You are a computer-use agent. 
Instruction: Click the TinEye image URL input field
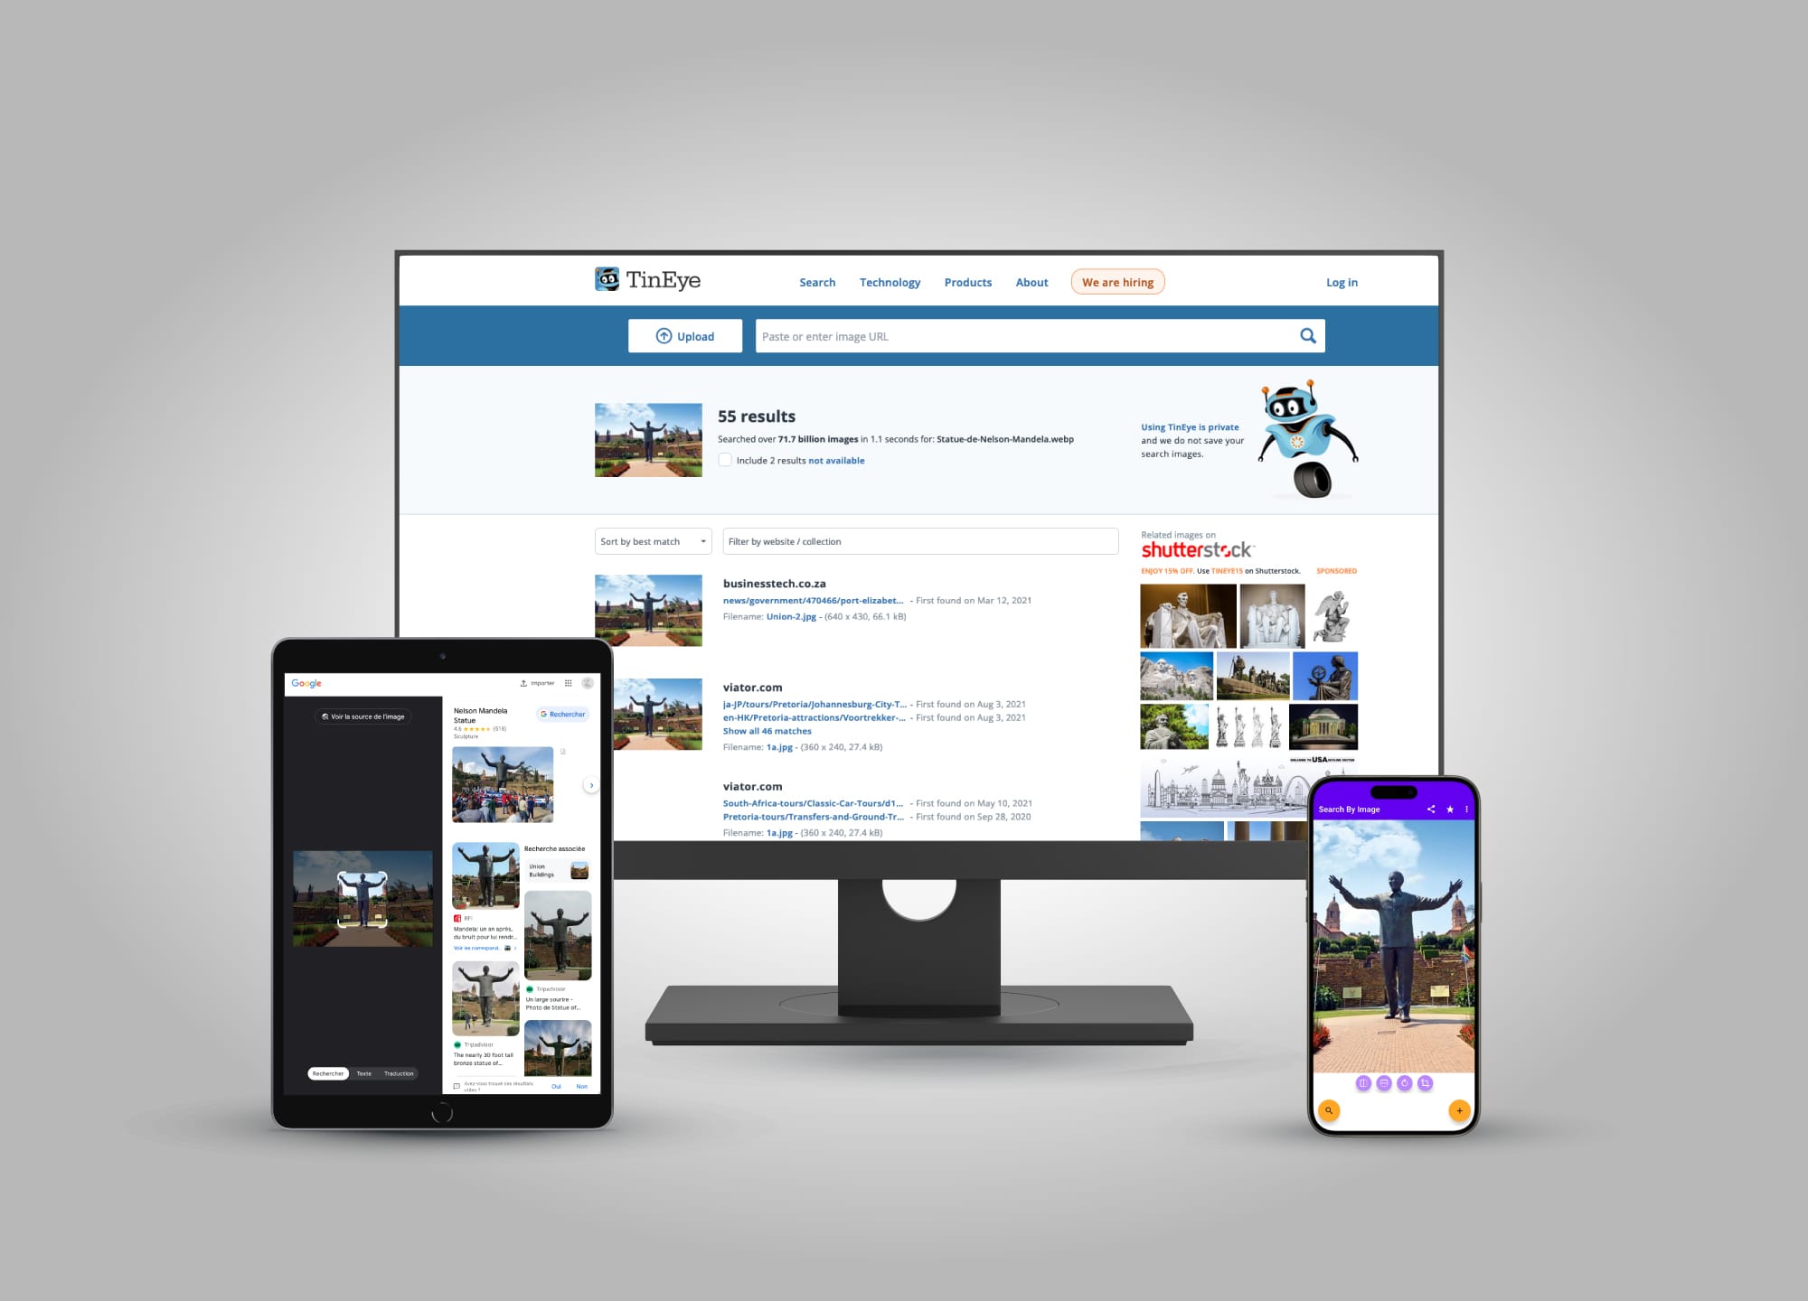coord(1022,335)
